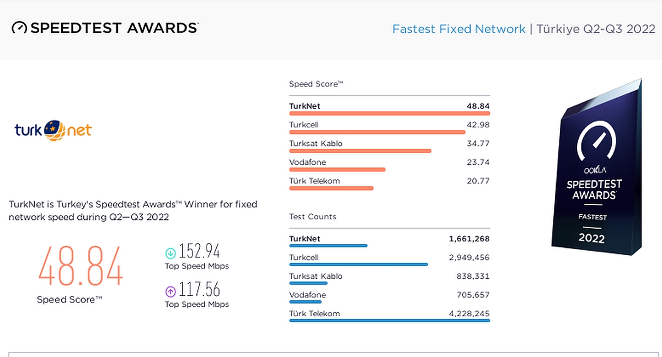
Task: Select Vodafone in the Test Counts list
Action: tap(307, 295)
